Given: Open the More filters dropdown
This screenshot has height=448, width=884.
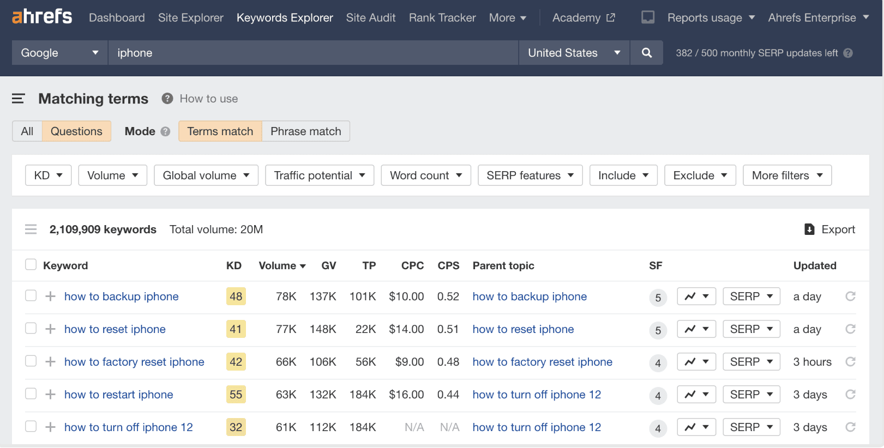Looking at the screenshot, I should pyautogui.click(x=787, y=175).
